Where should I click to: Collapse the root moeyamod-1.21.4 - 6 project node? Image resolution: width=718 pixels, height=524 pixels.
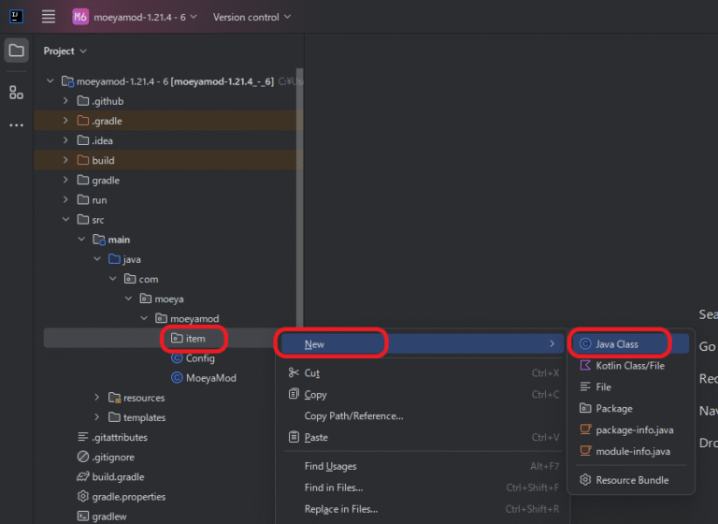coord(50,81)
